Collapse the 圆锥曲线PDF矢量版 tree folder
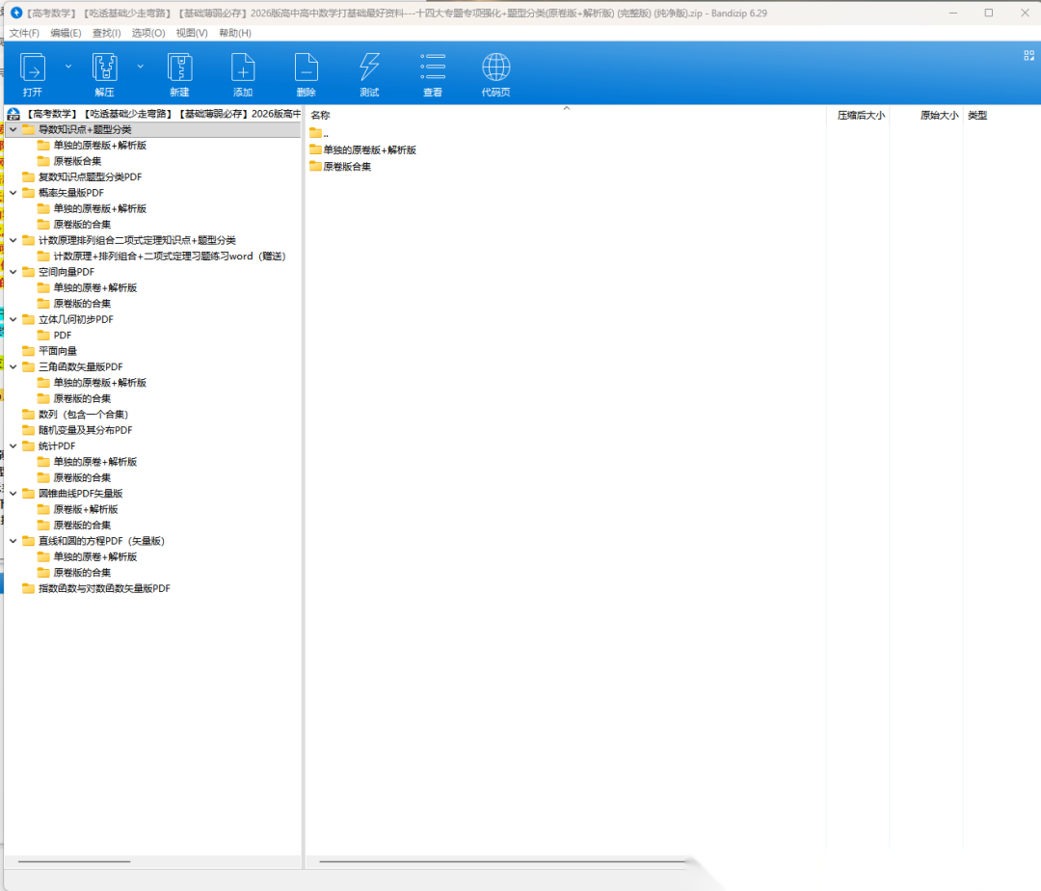This screenshot has width=1041, height=891. click(x=13, y=494)
